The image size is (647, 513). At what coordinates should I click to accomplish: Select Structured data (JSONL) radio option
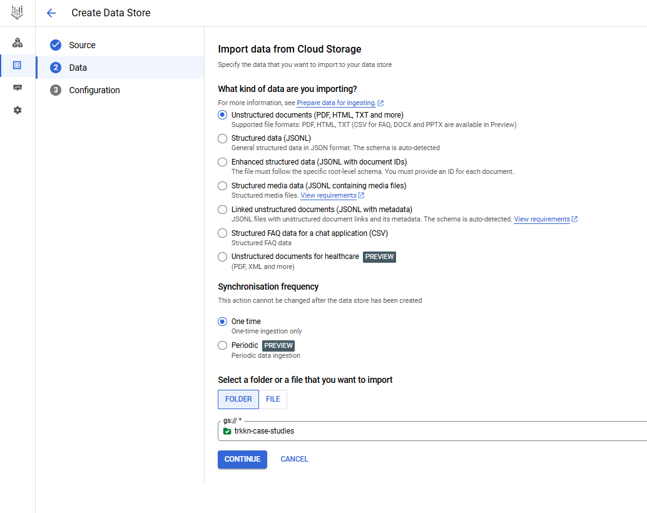[x=222, y=138]
